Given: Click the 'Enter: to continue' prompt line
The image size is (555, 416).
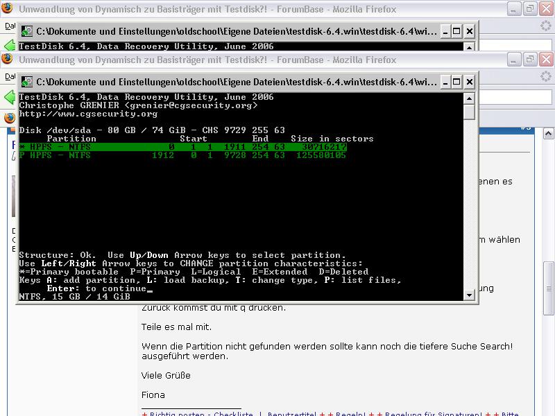Looking at the screenshot, I should 99,288.
